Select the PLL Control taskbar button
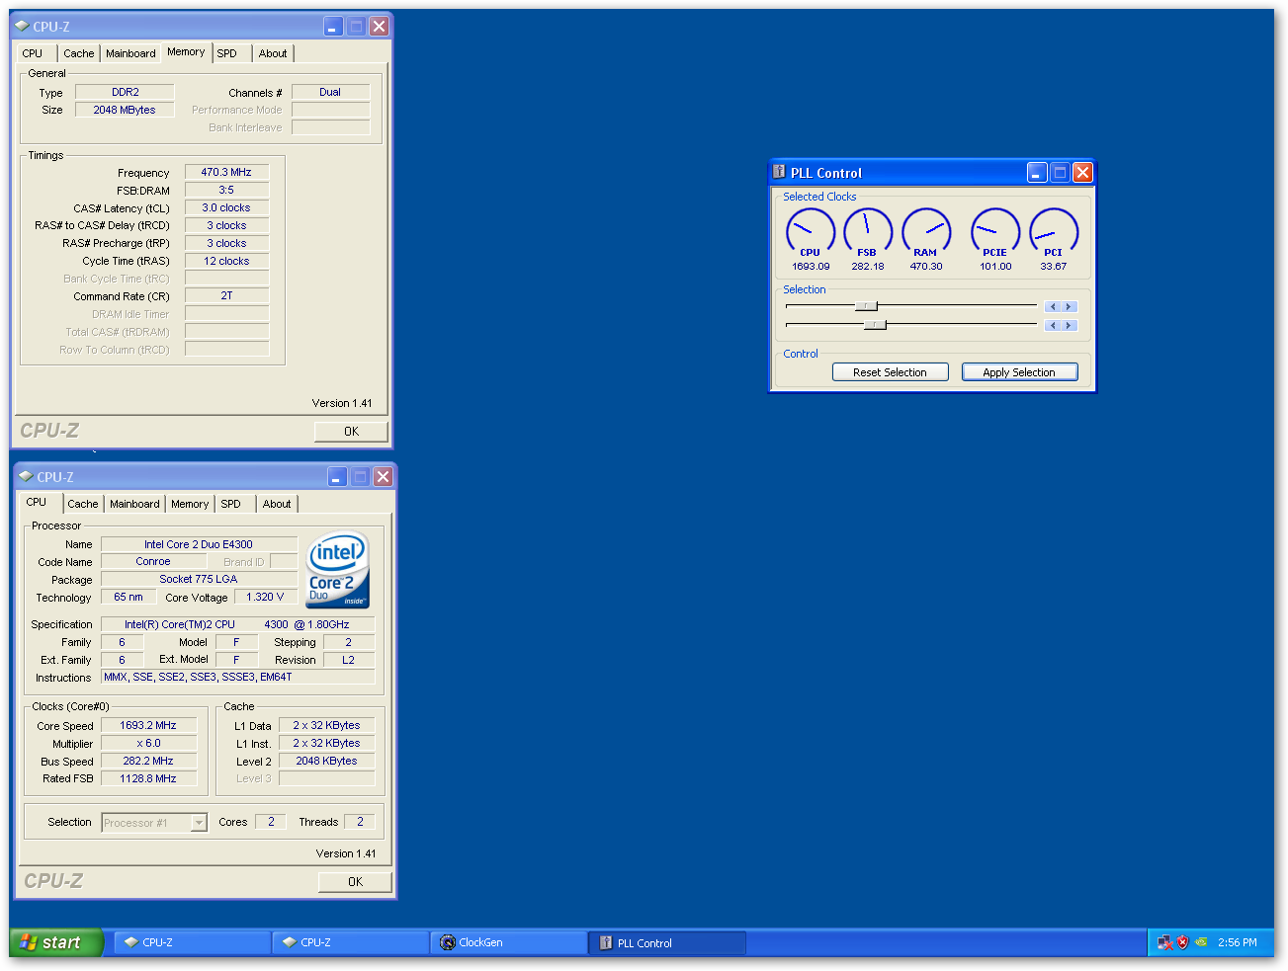Viewport: 1288px width, 971px height. (x=667, y=942)
